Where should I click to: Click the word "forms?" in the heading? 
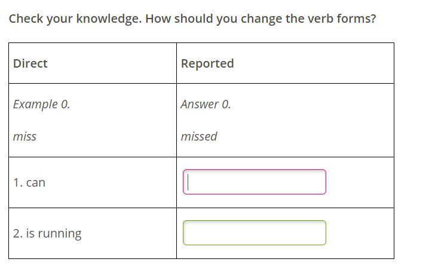pos(357,19)
